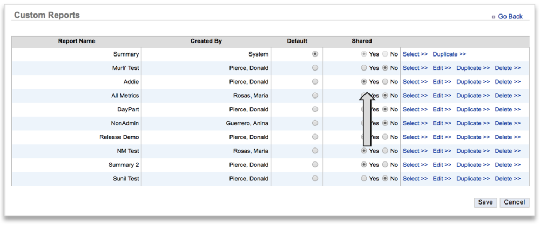Viewport: 540px width, 225px height.
Task: Duplicate the NM Test report
Action: pos(473,151)
